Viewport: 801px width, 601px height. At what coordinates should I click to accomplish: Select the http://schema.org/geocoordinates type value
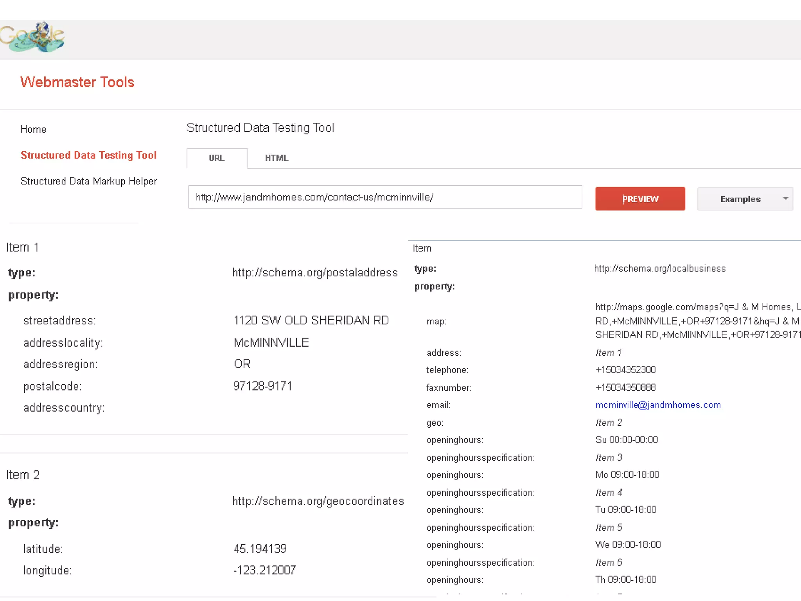tap(318, 501)
